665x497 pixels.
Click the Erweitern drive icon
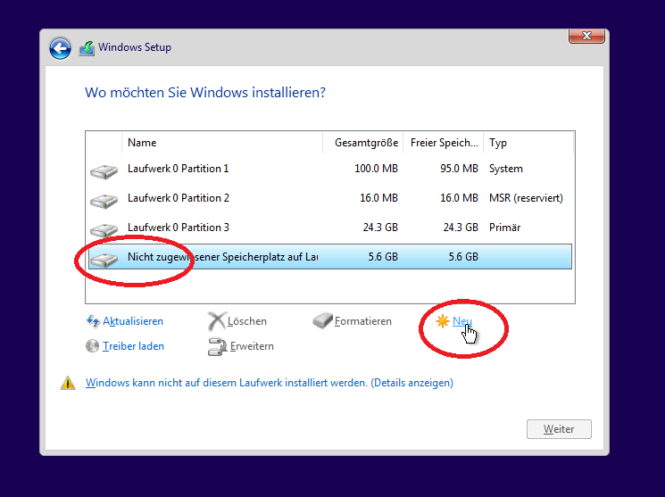[x=217, y=346]
